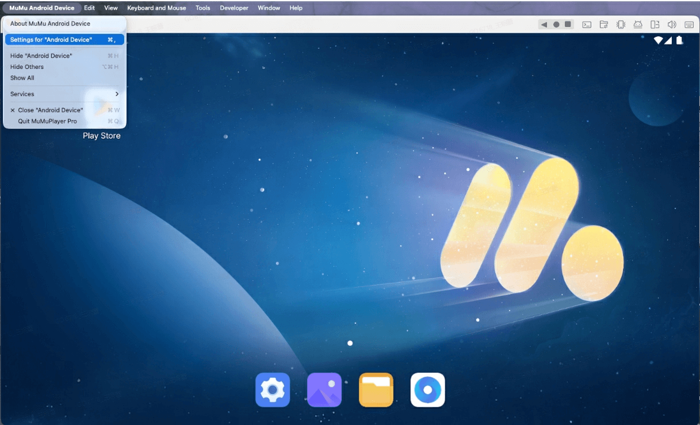Open the terminal console toolbar icon
Image resolution: width=700 pixels, height=425 pixels.
[x=587, y=25]
